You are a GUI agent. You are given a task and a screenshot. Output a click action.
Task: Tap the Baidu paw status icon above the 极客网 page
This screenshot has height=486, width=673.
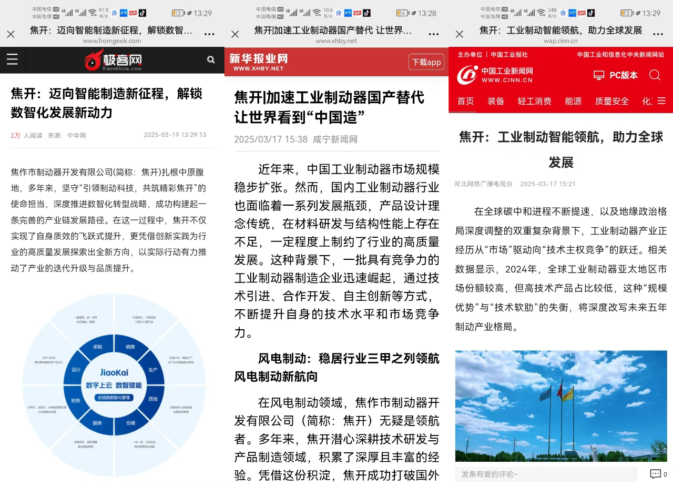(114, 13)
